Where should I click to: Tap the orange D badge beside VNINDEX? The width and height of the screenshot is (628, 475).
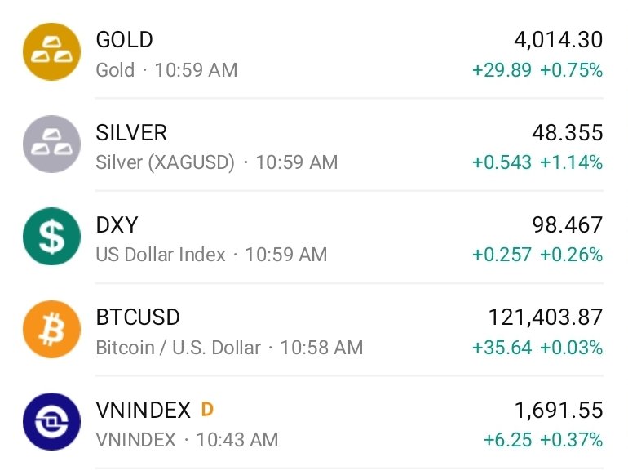(x=207, y=409)
